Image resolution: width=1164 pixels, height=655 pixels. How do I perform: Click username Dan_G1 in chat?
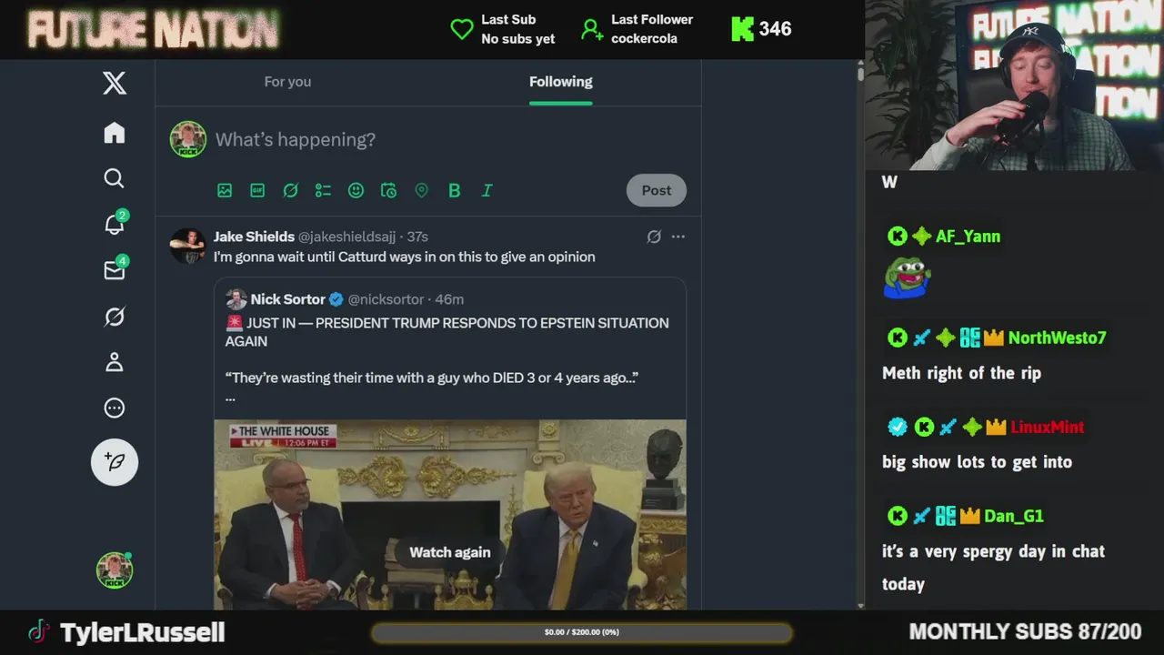[x=1013, y=516]
